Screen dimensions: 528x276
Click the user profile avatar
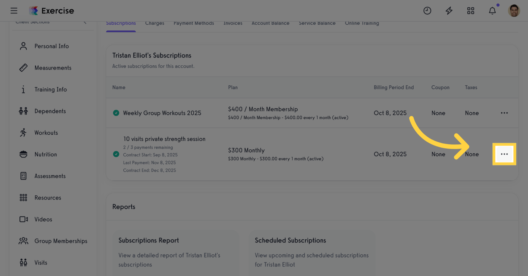pyautogui.click(x=514, y=11)
